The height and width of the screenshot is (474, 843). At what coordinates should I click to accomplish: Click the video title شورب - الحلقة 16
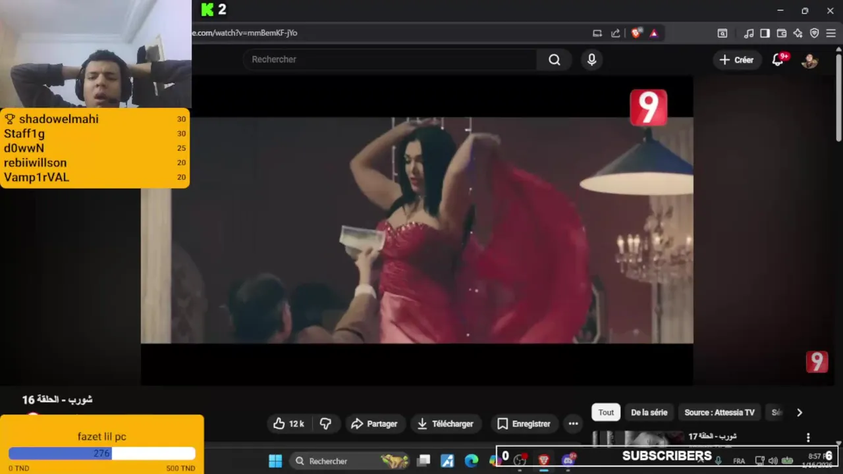(x=57, y=400)
